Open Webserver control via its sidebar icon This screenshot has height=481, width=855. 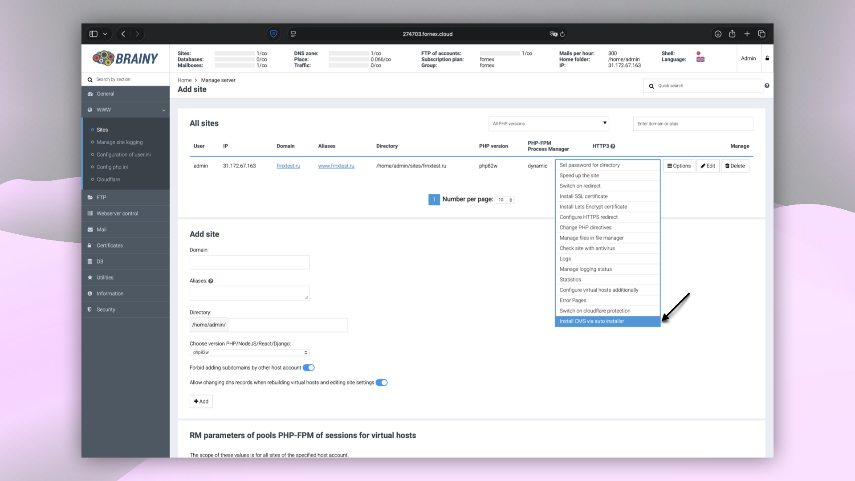tap(90, 213)
